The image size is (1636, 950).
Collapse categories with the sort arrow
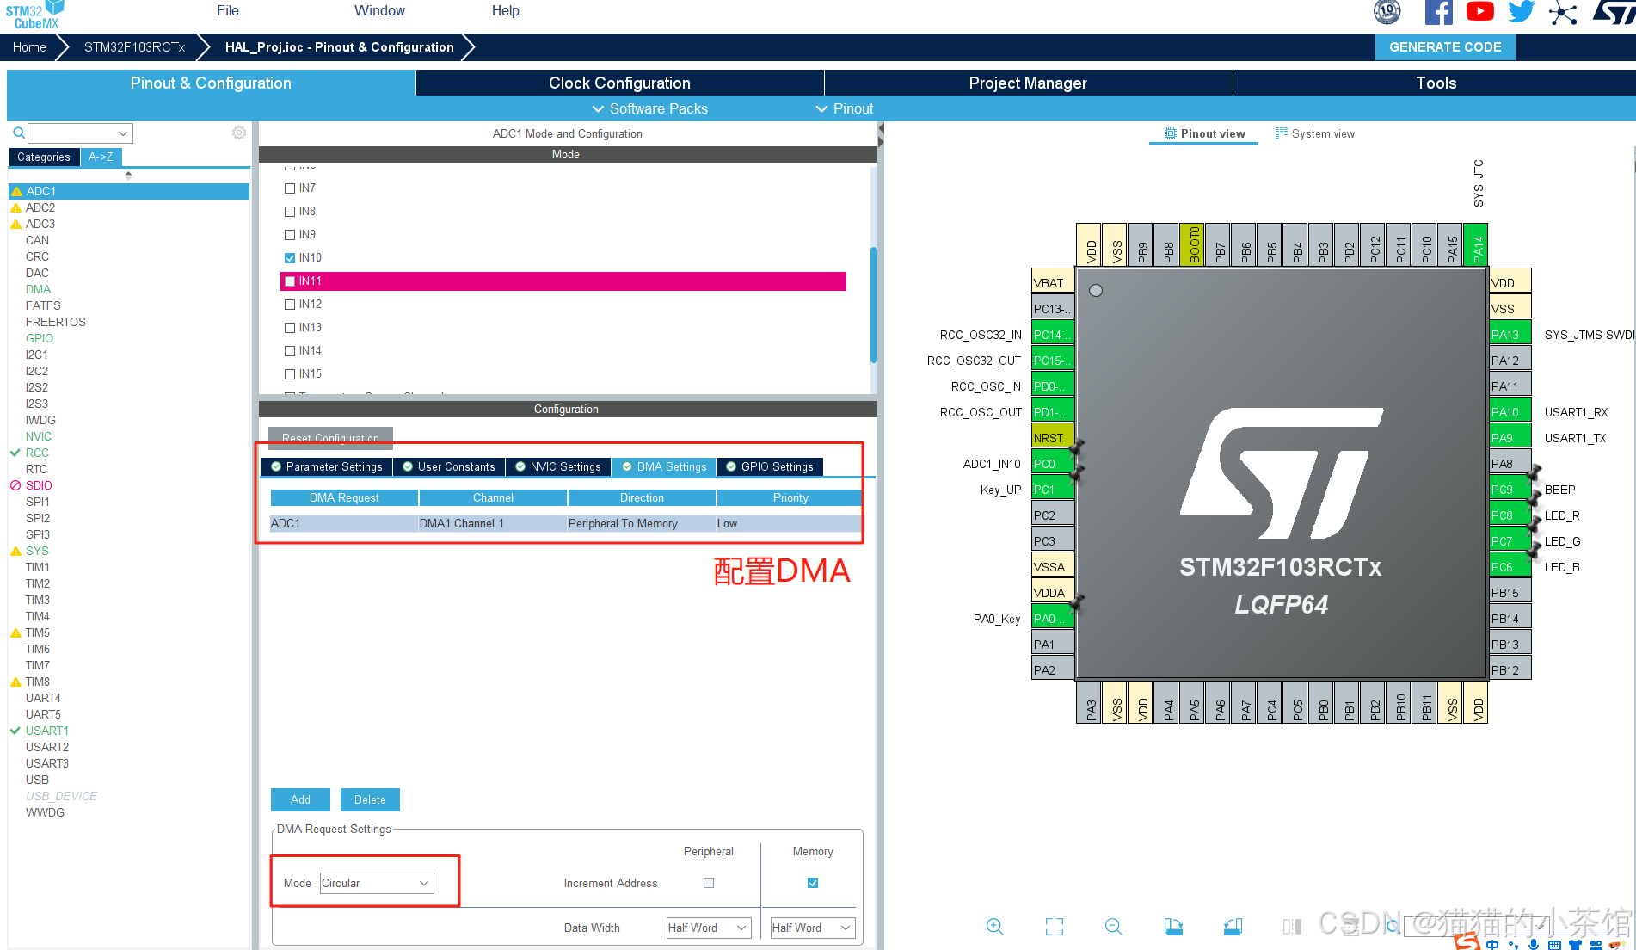pos(128,175)
